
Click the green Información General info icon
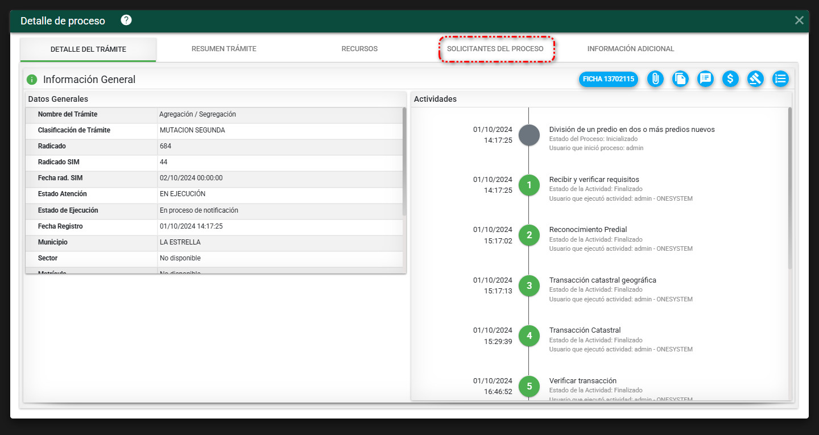(32, 80)
